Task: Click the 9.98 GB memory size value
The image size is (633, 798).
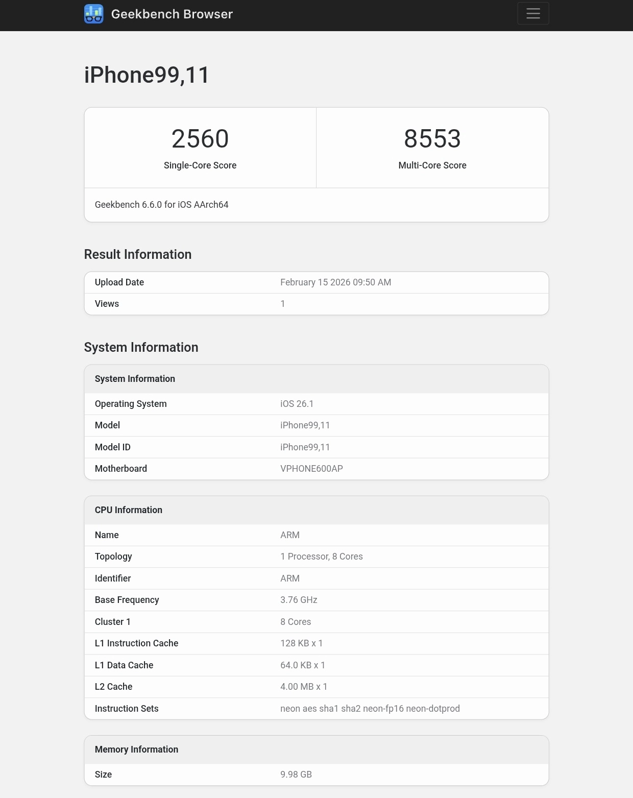Action: [296, 775]
